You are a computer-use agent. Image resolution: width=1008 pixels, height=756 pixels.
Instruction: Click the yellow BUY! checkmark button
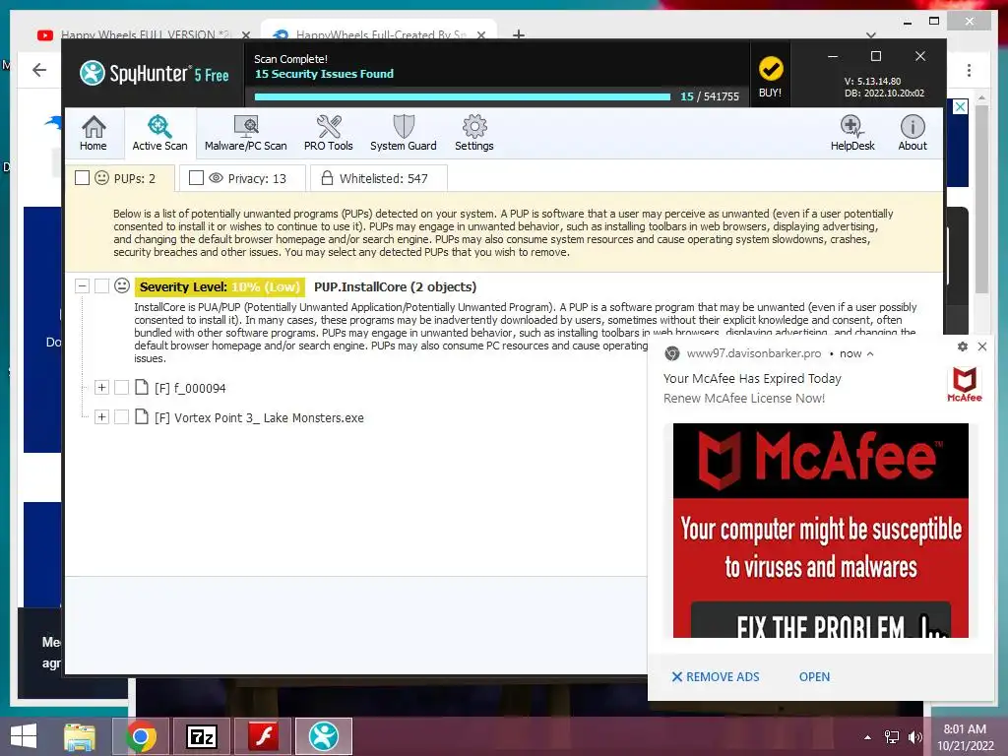click(770, 75)
